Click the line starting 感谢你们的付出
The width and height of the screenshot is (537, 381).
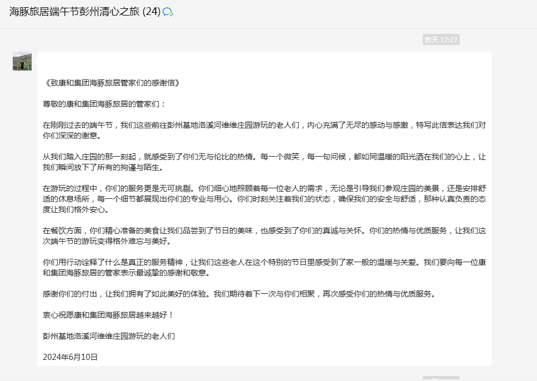pos(239,294)
